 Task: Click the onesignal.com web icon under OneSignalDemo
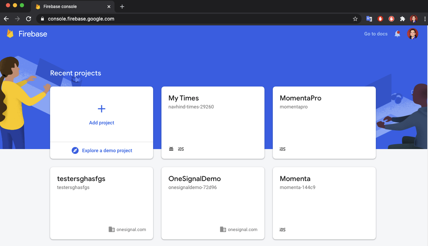(x=222, y=229)
